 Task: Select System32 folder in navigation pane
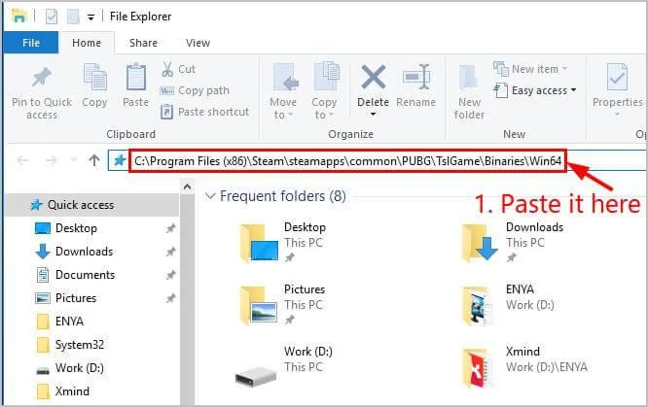point(80,345)
